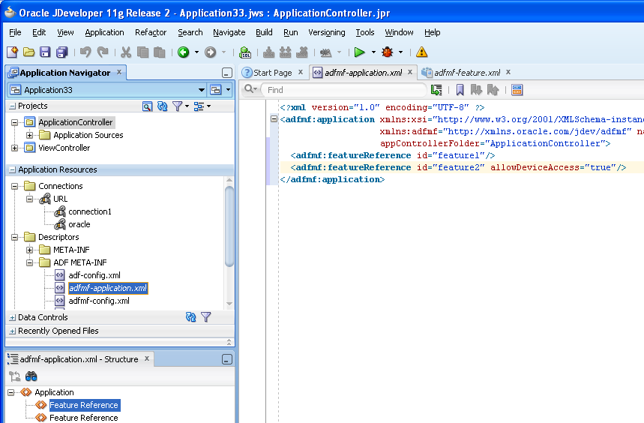Expand the Data Controls panel
The image size is (644, 423).
pos(12,317)
